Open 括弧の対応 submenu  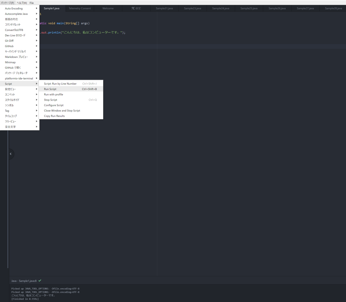click(x=20, y=19)
